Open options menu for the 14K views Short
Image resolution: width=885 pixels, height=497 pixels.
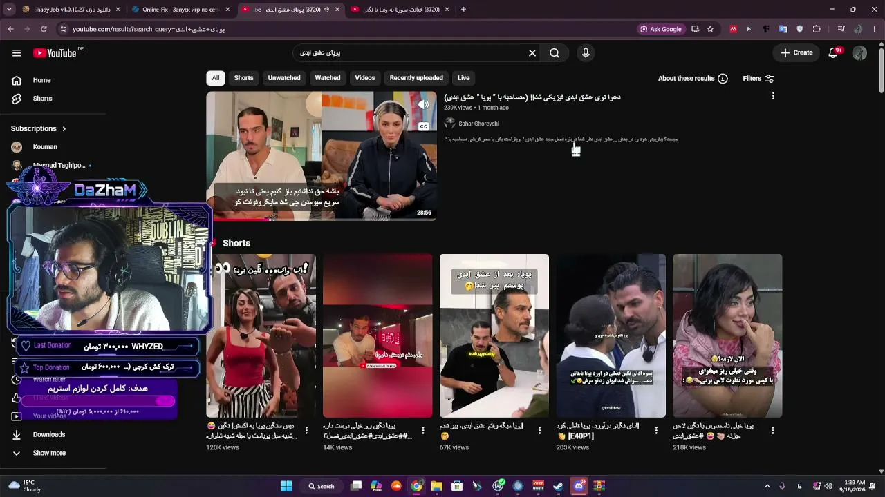(423, 431)
